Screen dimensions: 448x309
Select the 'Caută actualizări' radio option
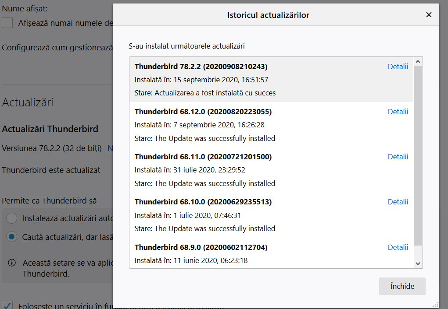[12, 237]
